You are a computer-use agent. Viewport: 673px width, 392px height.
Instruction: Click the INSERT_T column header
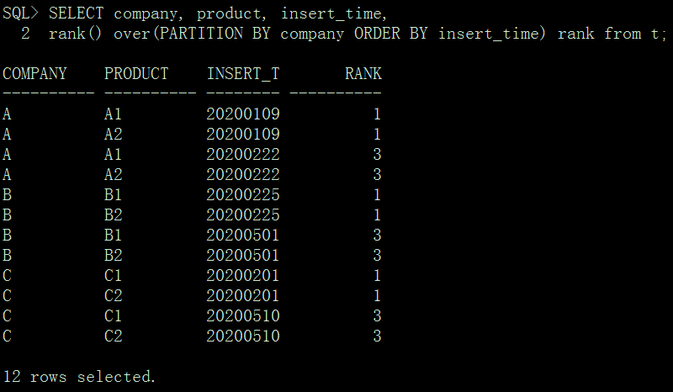tap(243, 74)
